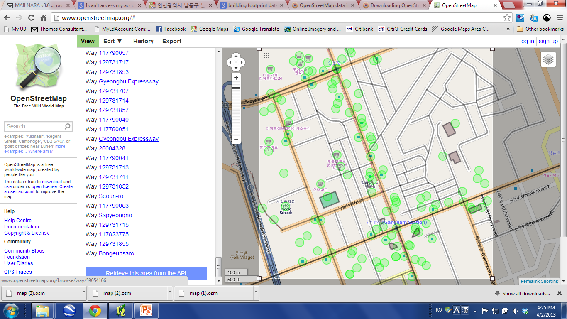This screenshot has height=319, width=567.
Task: Zoom in with the map plus button
Action: point(236,78)
